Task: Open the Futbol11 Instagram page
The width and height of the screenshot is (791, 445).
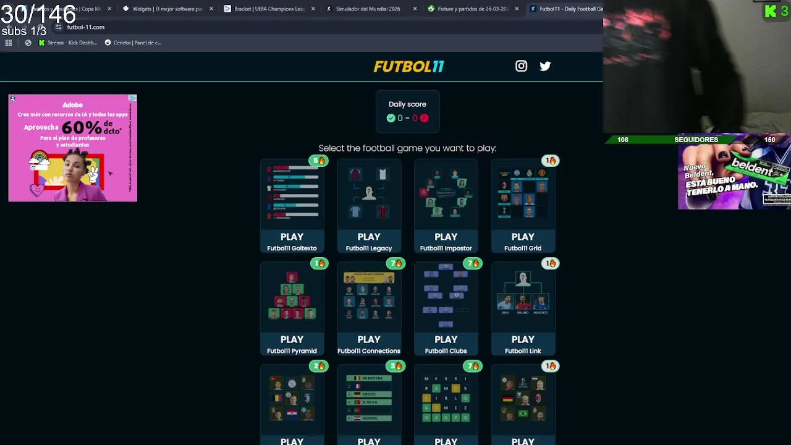Action: (x=521, y=66)
